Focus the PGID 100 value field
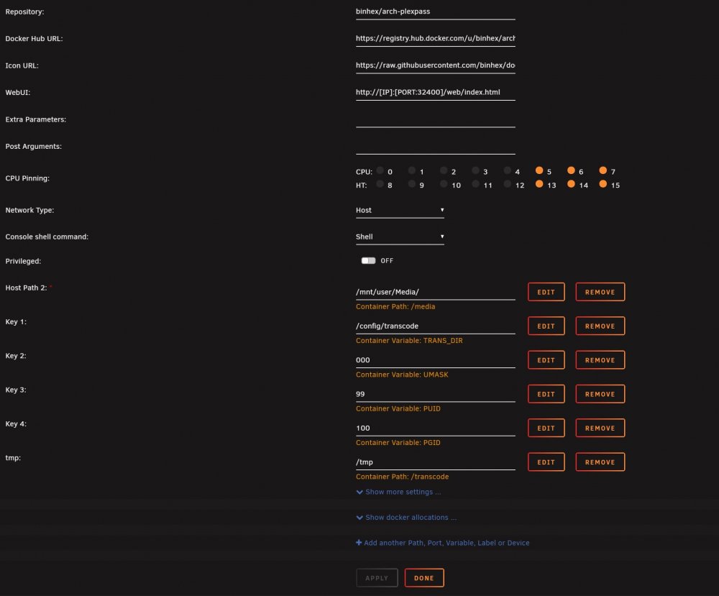Screen dimensions: 719x596 (436, 428)
